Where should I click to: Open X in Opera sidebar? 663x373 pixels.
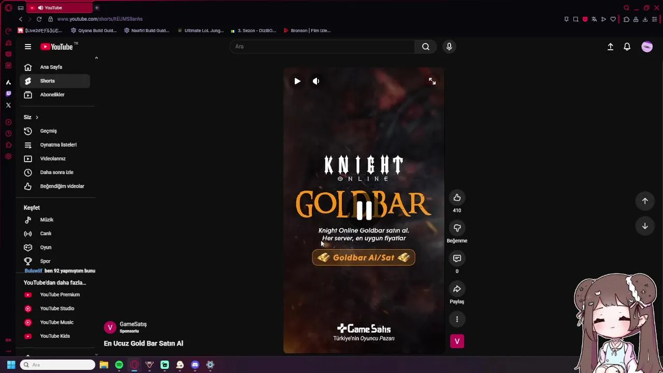pyautogui.click(x=8, y=105)
